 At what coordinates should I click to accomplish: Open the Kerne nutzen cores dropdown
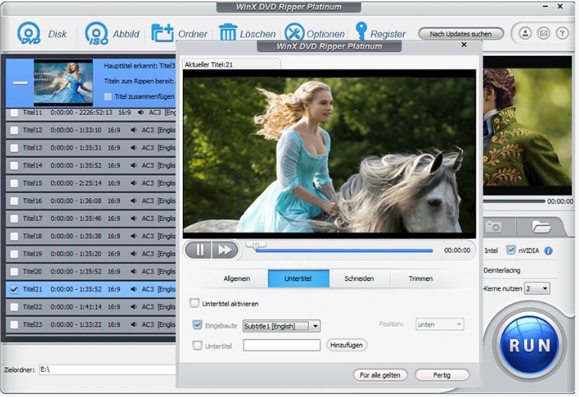[537, 288]
